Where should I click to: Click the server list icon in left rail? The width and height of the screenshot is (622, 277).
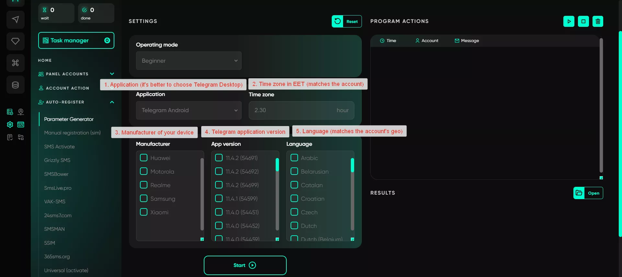(x=10, y=112)
